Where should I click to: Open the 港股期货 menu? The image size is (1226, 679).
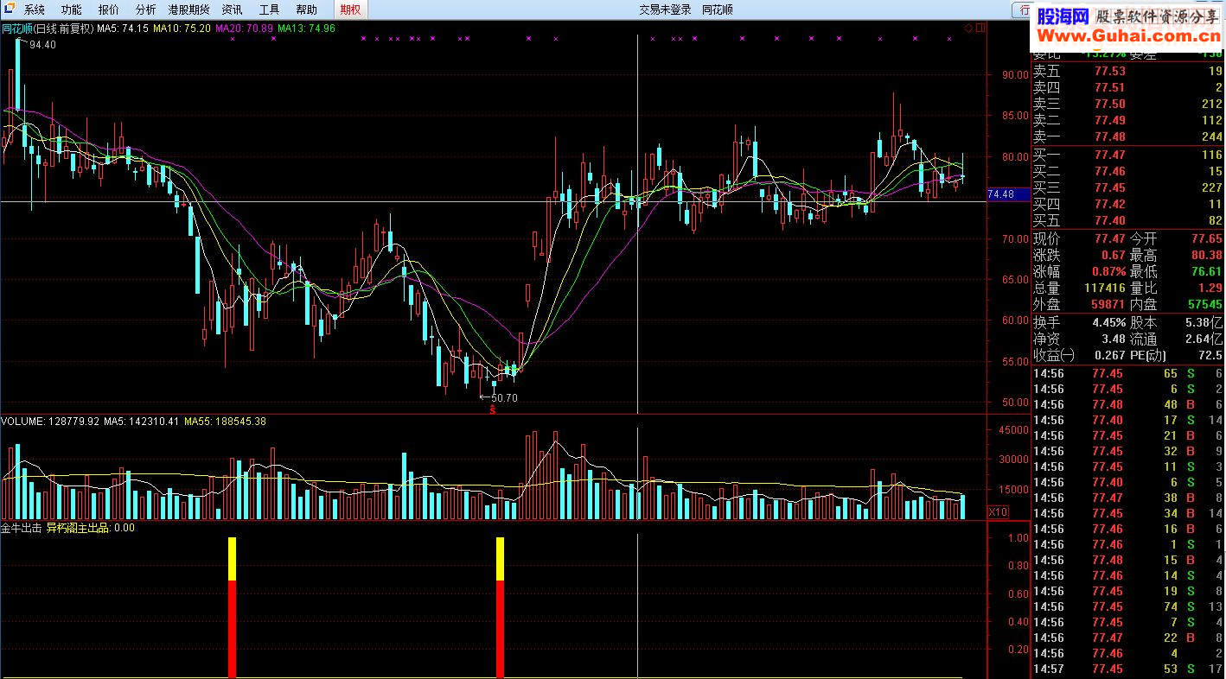(188, 10)
